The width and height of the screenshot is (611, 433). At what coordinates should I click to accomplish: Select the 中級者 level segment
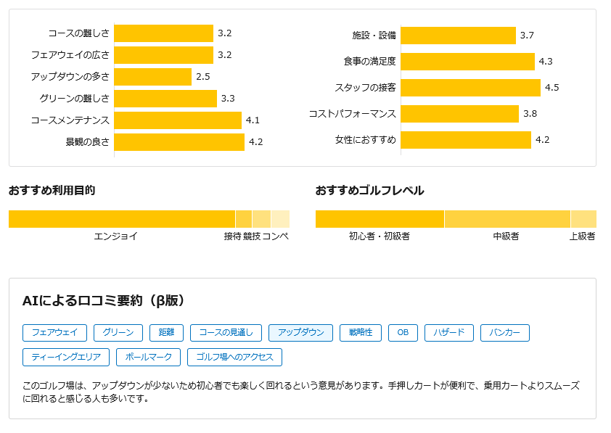(x=508, y=217)
